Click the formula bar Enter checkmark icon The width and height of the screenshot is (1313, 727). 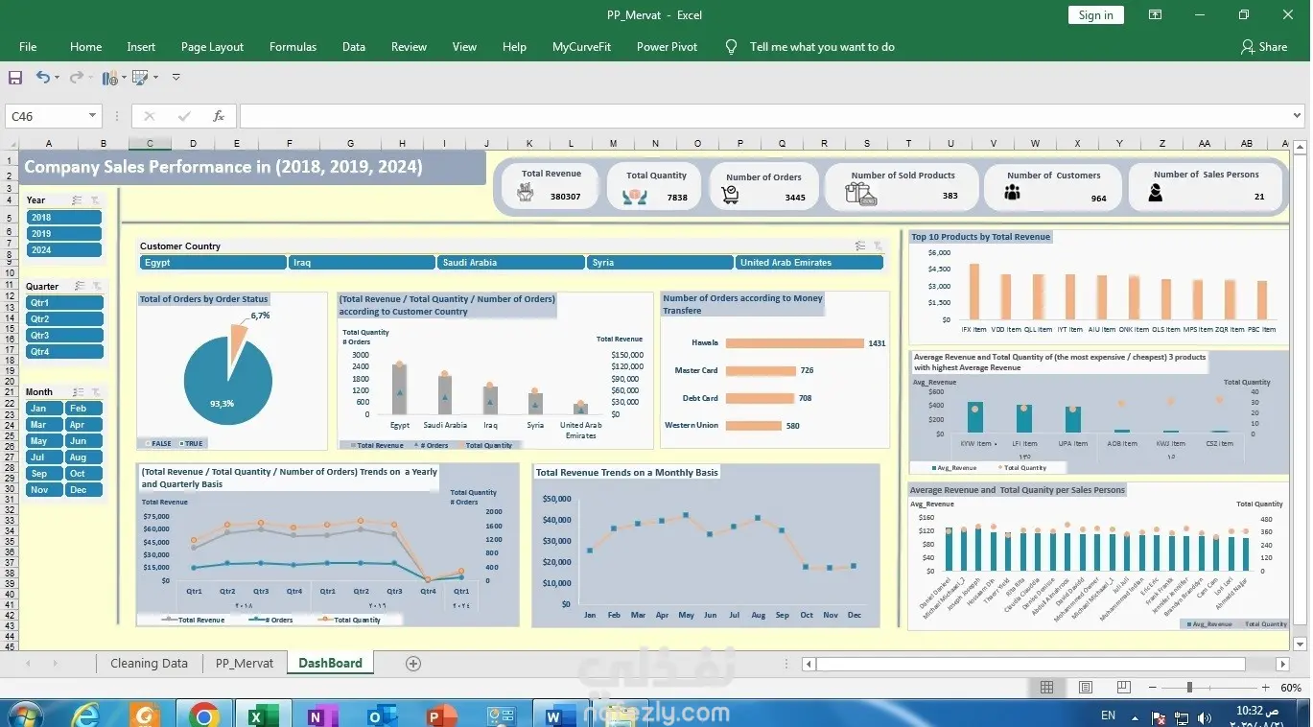coord(184,116)
